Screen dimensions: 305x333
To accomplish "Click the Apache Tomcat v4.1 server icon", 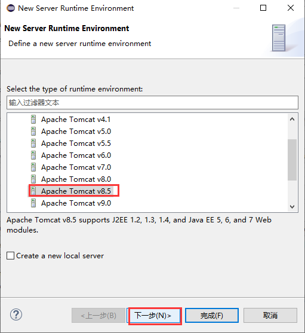I will pos(33,120).
